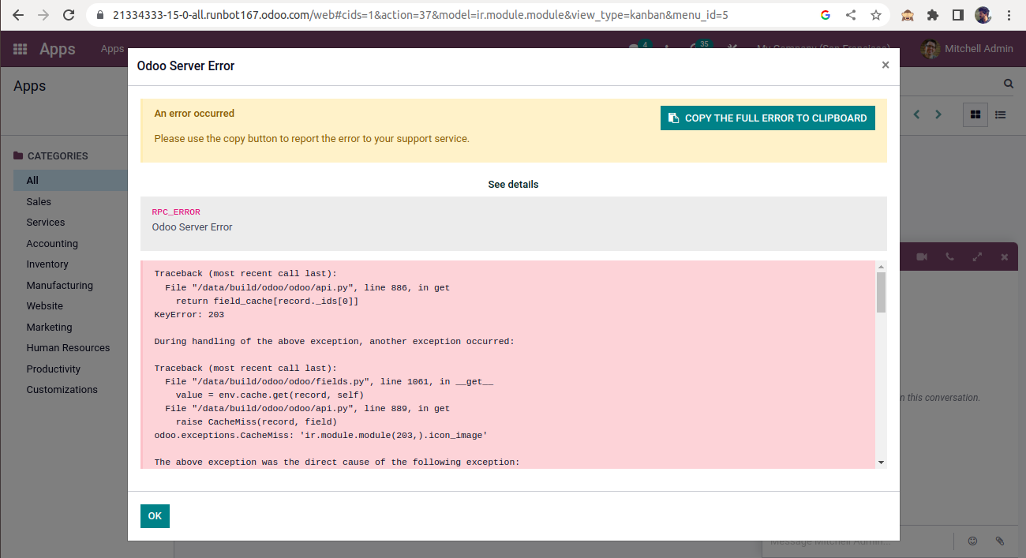Viewport: 1026px width, 558px height.
Task: Select the Human Resources category
Action: 69,348
